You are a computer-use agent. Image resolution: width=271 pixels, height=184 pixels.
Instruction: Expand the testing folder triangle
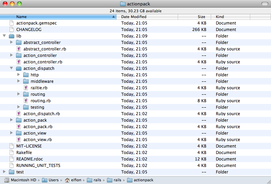click(19, 107)
